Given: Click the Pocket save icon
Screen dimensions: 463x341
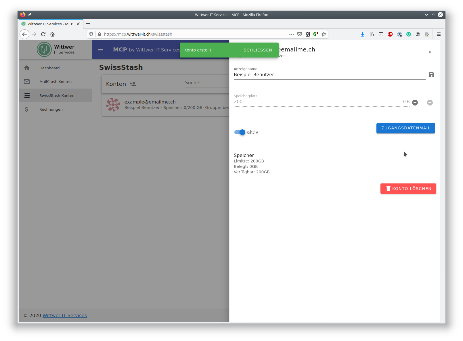Looking at the screenshot, I should pos(300,34).
